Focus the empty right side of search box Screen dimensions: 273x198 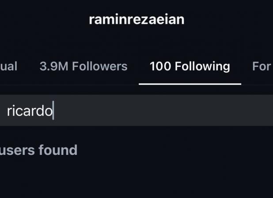199,111
